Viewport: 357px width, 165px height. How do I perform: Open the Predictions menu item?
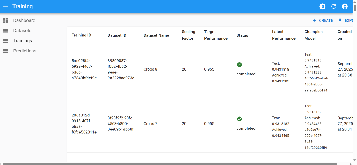[x=25, y=51]
